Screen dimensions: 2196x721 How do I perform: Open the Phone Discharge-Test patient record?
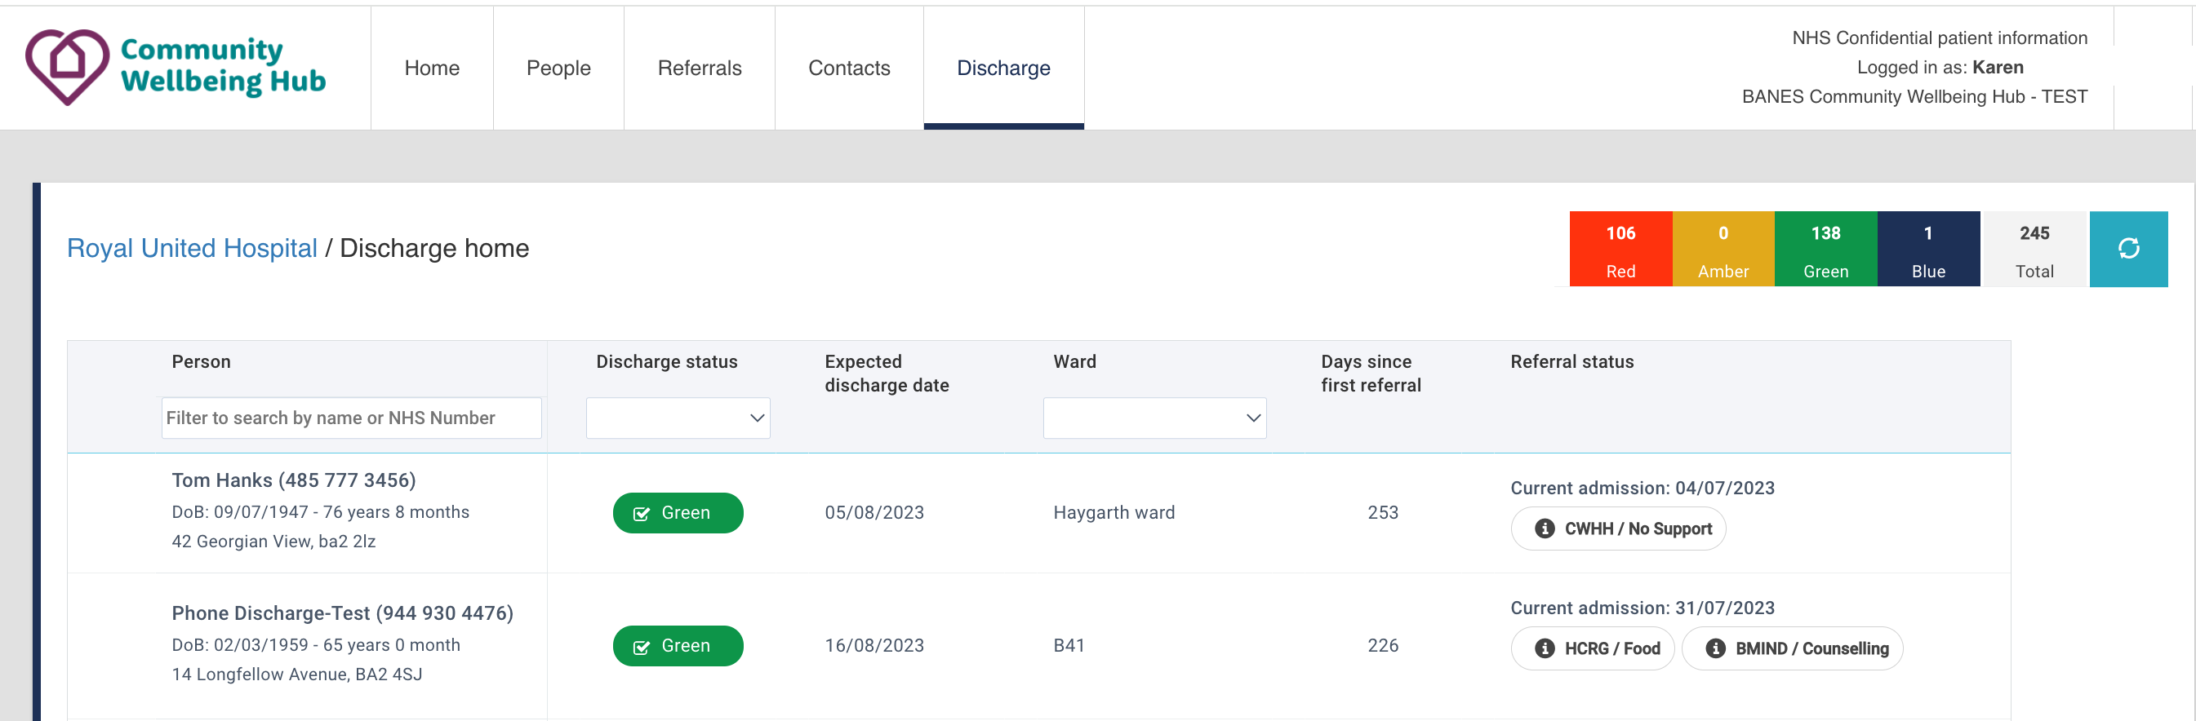point(342,613)
